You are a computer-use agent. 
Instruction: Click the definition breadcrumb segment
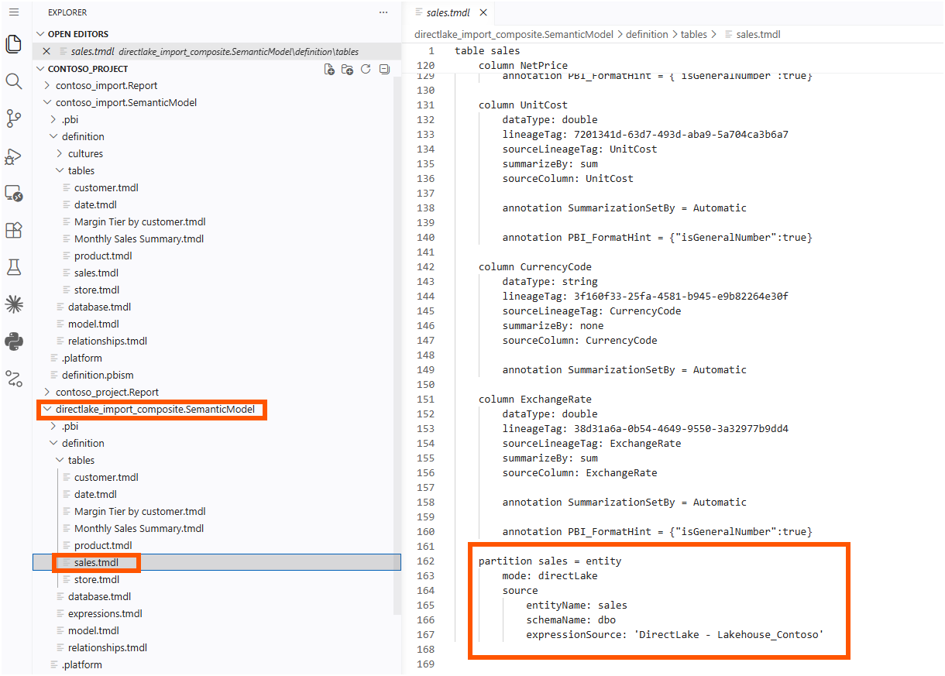click(x=647, y=34)
